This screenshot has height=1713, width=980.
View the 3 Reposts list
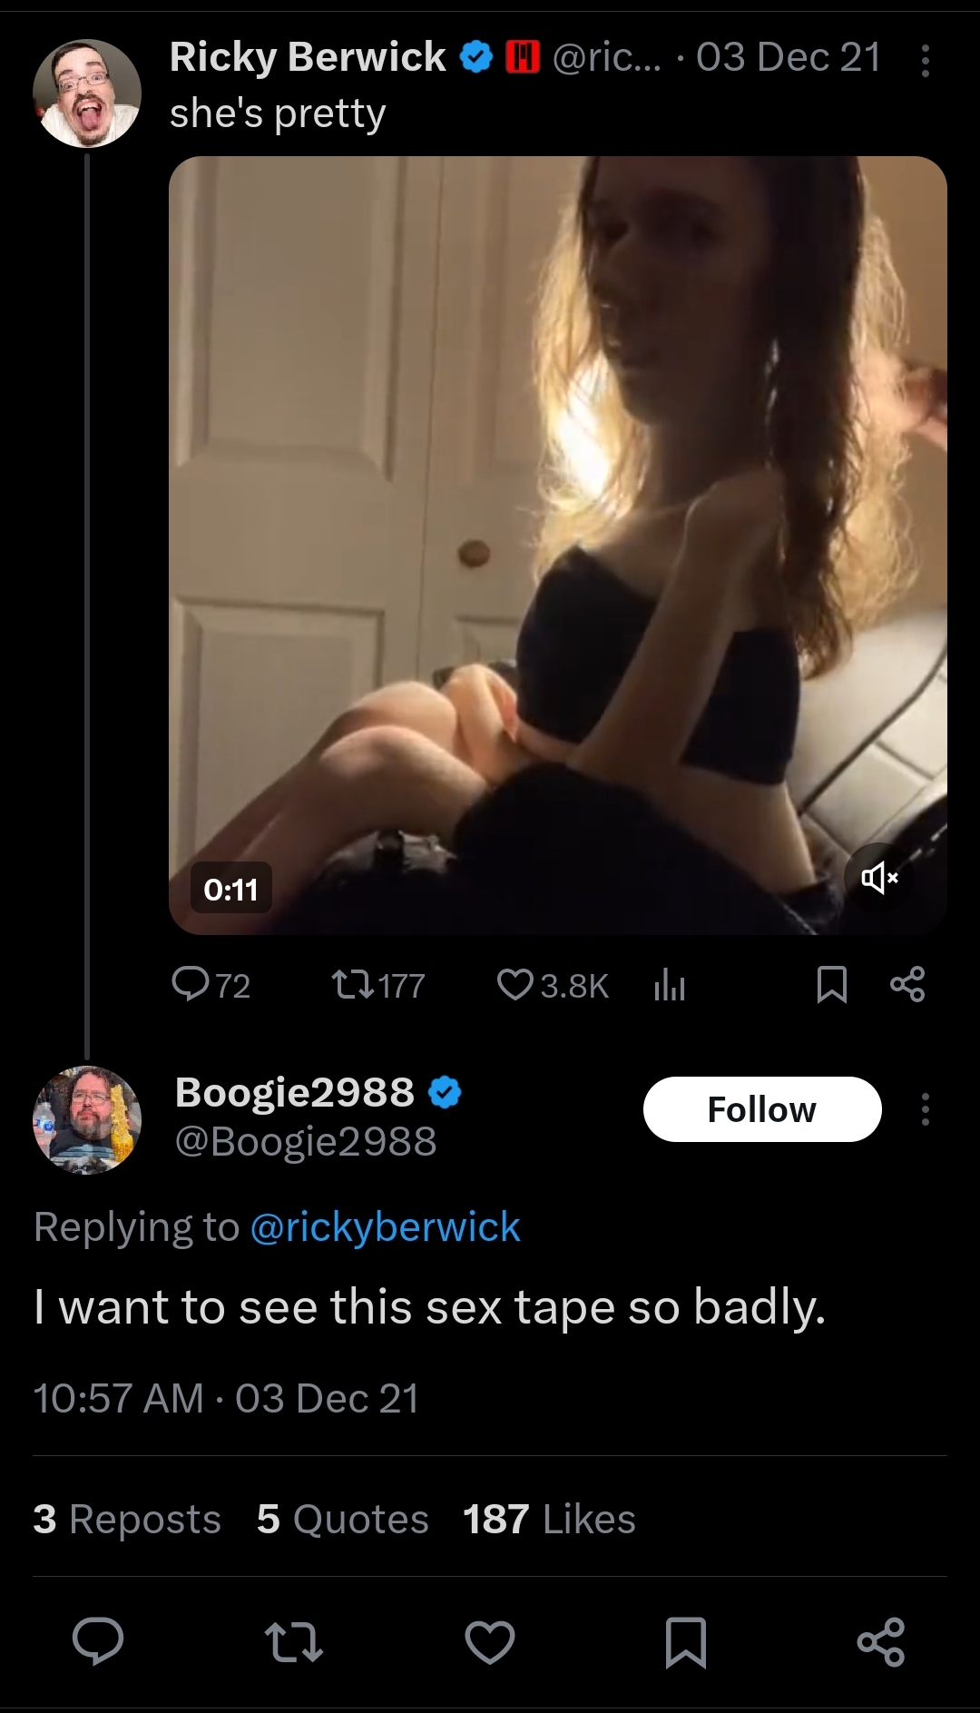(x=127, y=1520)
